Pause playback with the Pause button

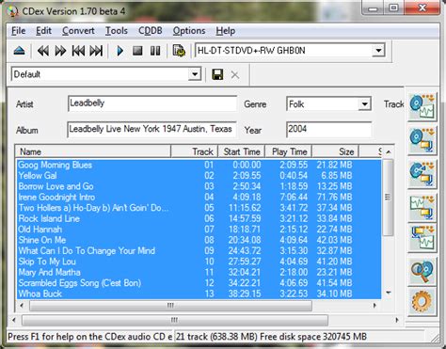point(155,51)
